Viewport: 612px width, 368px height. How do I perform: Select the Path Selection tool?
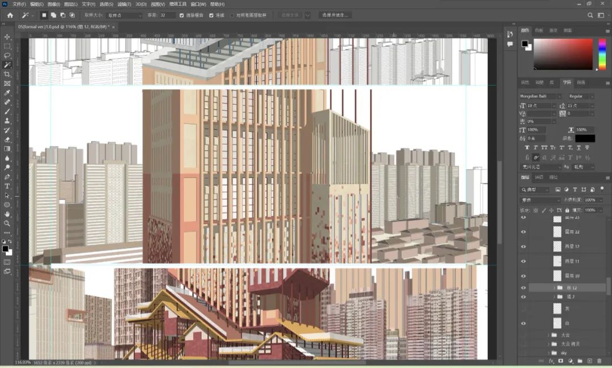7,196
